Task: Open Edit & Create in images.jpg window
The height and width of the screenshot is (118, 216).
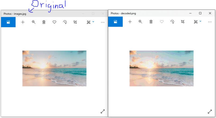Action: pyautogui.click(x=89, y=22)
